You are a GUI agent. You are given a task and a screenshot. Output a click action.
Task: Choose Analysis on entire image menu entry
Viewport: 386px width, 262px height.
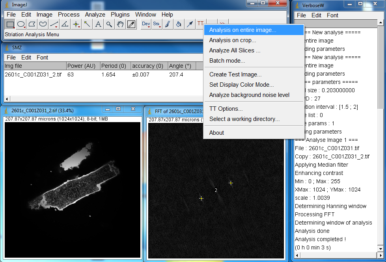pos(242,30)
